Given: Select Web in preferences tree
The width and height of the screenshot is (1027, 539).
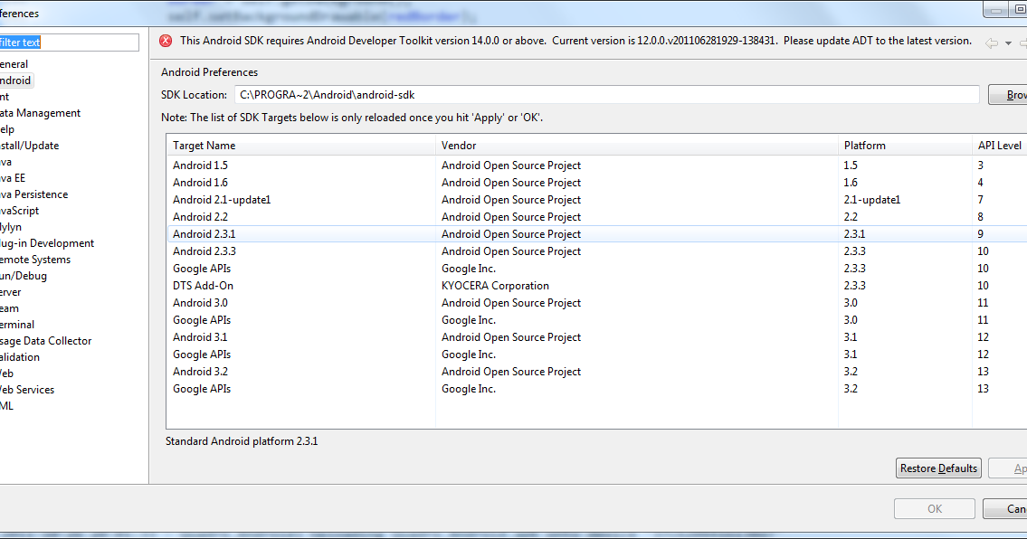Looking at the screenshot, I should pyautogui.click(x=6, y=374).
